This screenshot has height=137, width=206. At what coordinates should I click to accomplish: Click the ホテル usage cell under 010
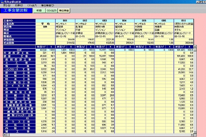coord(184,30)
